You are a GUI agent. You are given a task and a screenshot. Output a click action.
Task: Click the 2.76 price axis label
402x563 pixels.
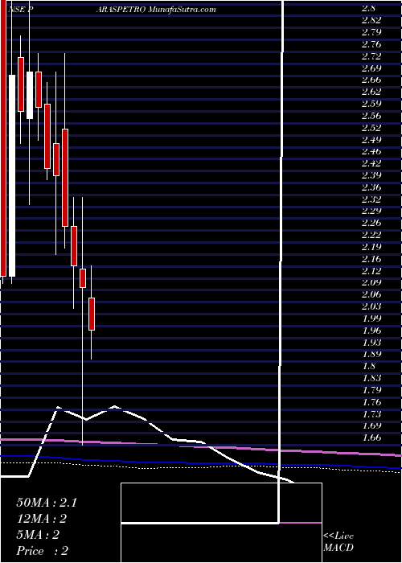click(371, 44)
